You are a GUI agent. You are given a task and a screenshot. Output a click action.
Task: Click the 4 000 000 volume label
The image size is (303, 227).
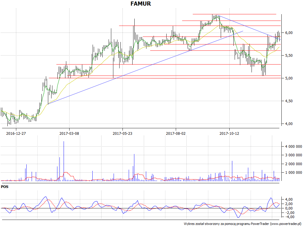tap(294, 147)
